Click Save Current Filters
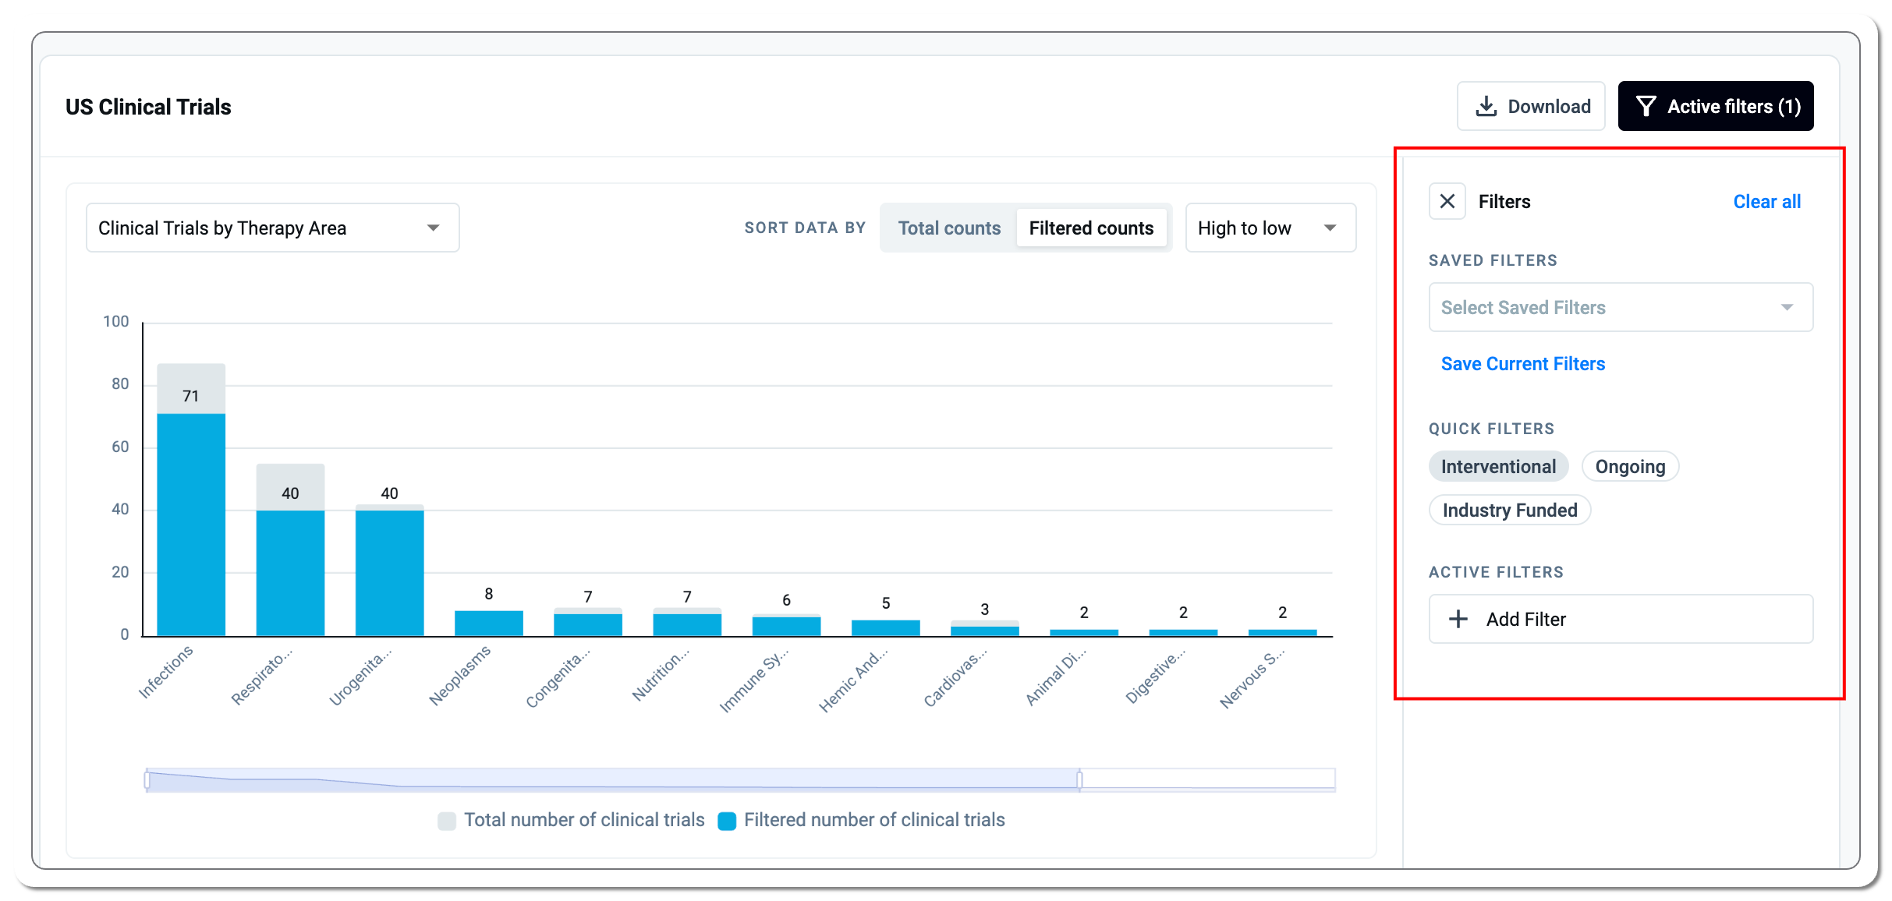 pyautogui.click(x=1522, y=364)
